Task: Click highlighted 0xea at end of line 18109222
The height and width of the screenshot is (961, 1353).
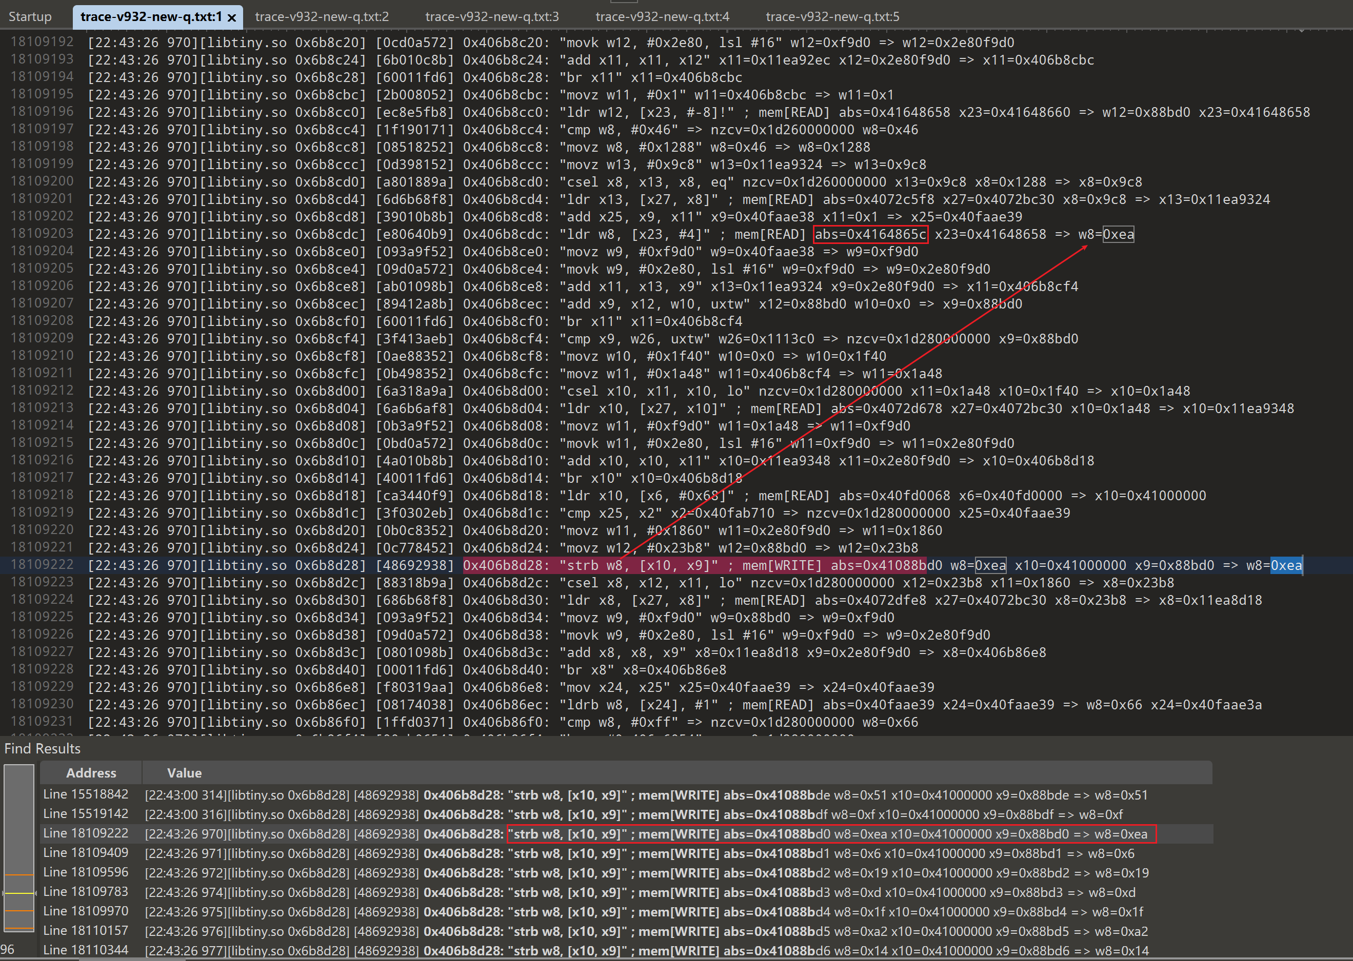Action: [1286, 566]
